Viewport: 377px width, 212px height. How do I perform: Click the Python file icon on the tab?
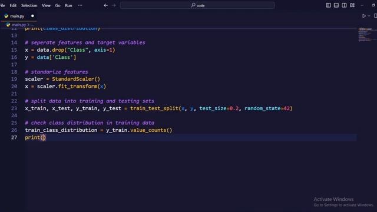tap(6, 16)
